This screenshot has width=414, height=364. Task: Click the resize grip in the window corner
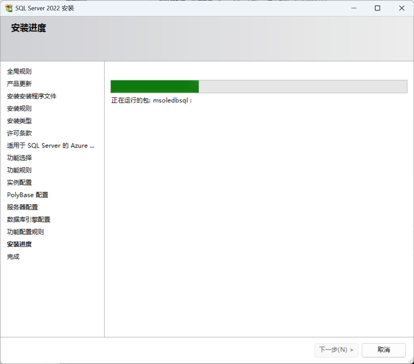pos(411,361)
